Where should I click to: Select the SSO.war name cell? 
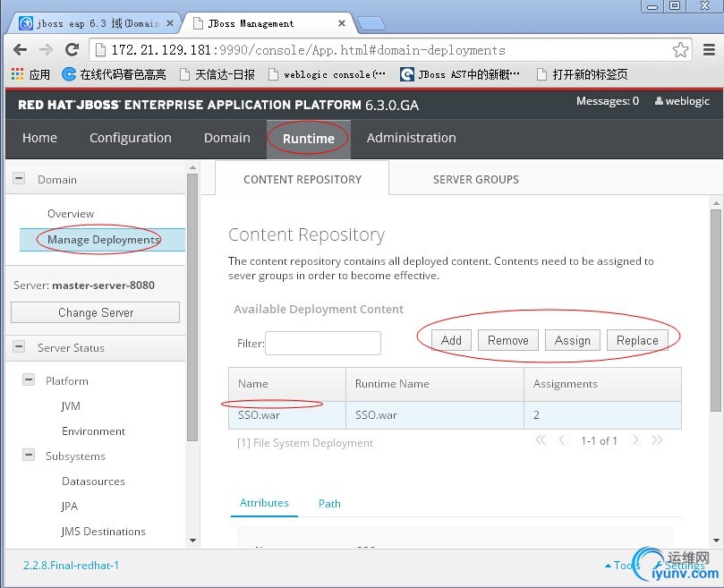coord(287,414)
